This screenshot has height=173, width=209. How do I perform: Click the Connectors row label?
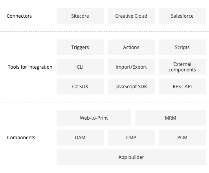(x=19, y=16)
